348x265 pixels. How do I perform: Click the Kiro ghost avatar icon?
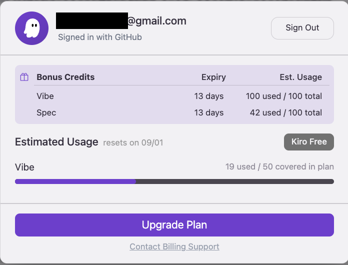(x=32, y=28)
